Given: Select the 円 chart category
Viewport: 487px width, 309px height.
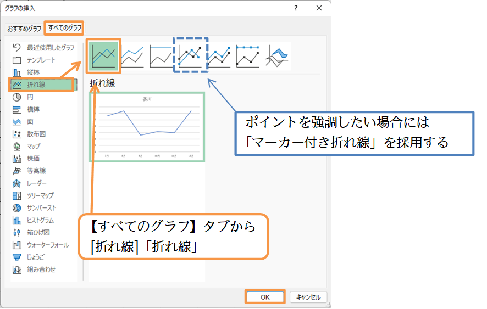Looking at the screenshot, I should (x=43, y=97).
